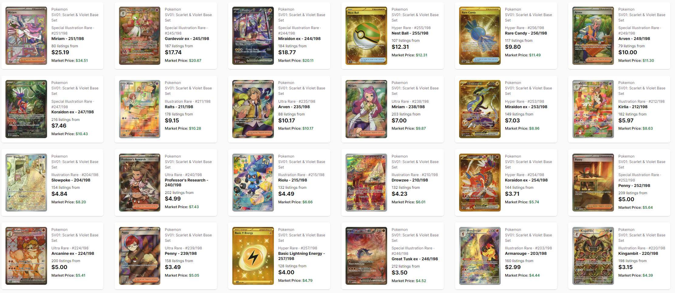Screen dimensions: 675x293
Task: View the Slowpoke 204/198 card image
Action: tap(26, 182)
